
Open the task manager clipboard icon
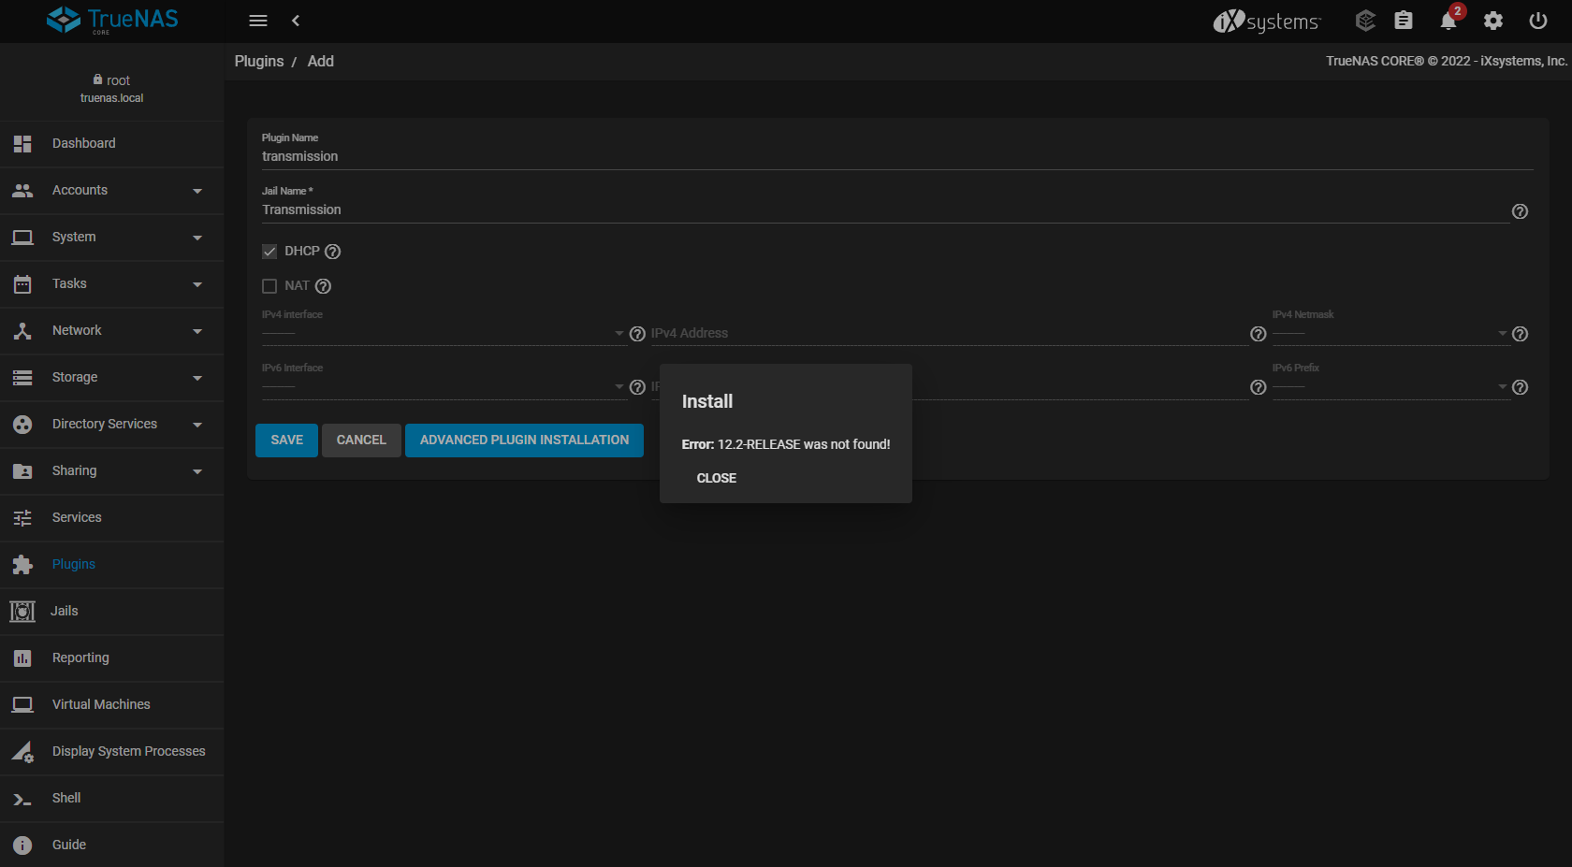click(x=1404, y=21)
